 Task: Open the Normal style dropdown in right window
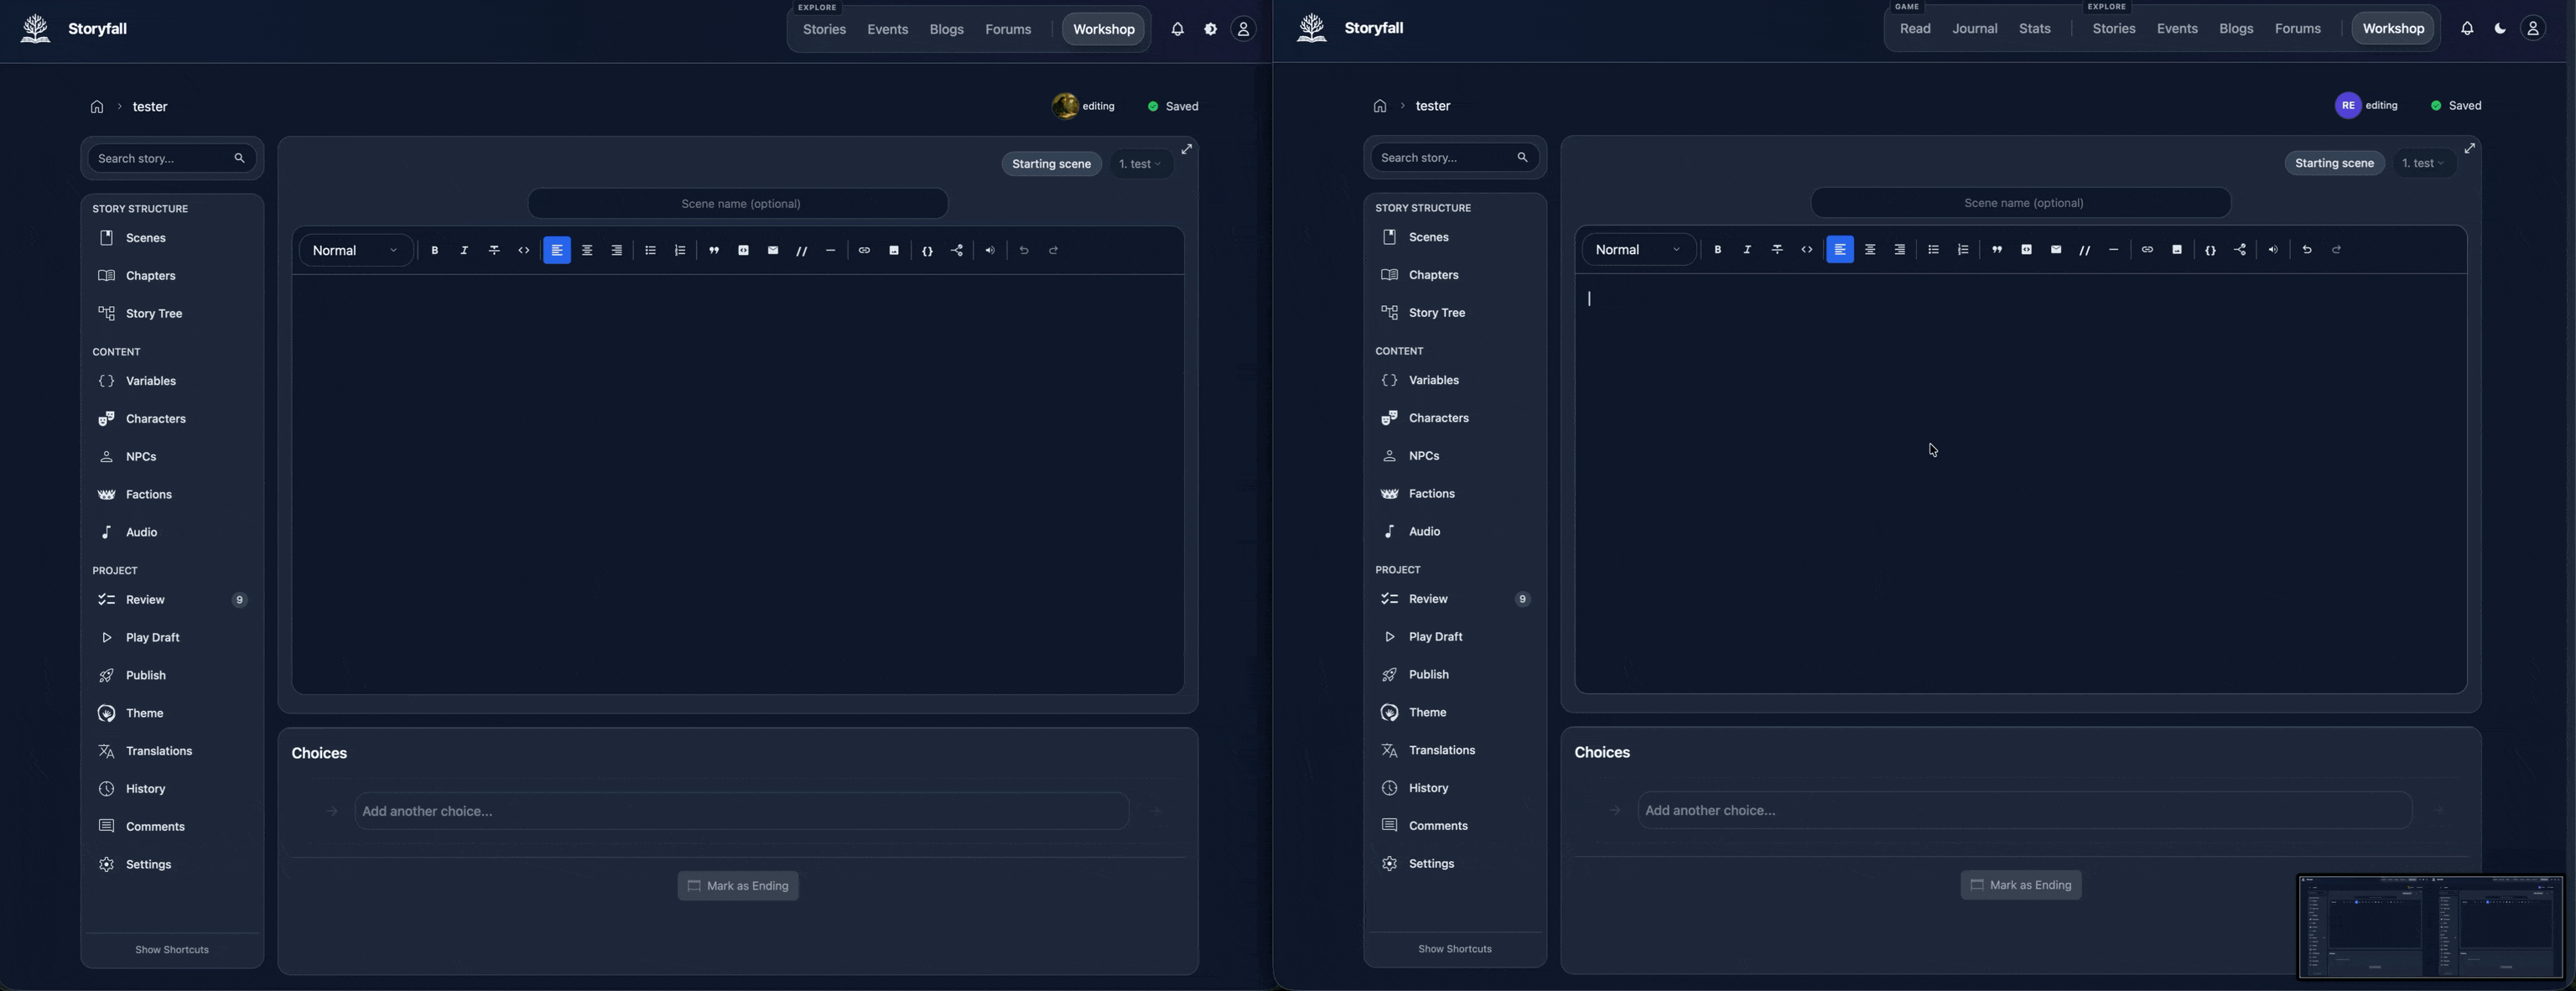coord(1638,250)
